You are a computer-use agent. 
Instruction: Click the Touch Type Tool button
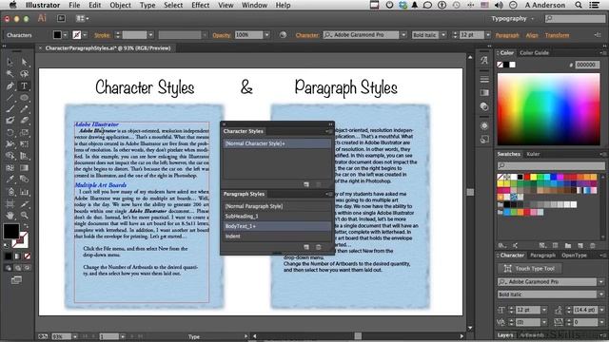[529, 268]
